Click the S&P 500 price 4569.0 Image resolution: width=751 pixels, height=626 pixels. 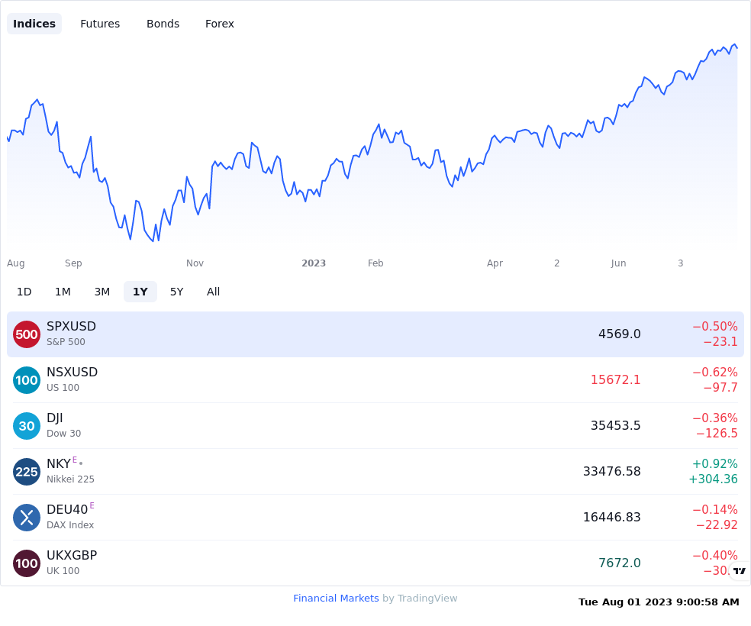pos(619,334)
